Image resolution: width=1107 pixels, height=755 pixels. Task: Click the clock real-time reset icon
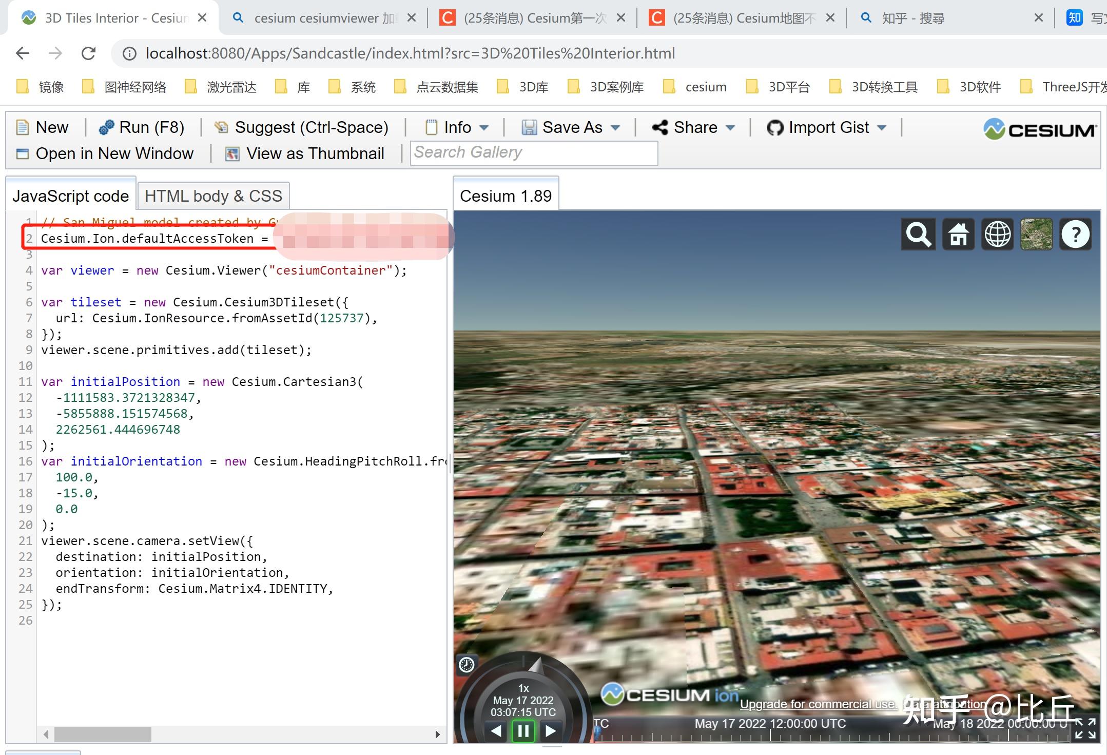tap(467, 665)
